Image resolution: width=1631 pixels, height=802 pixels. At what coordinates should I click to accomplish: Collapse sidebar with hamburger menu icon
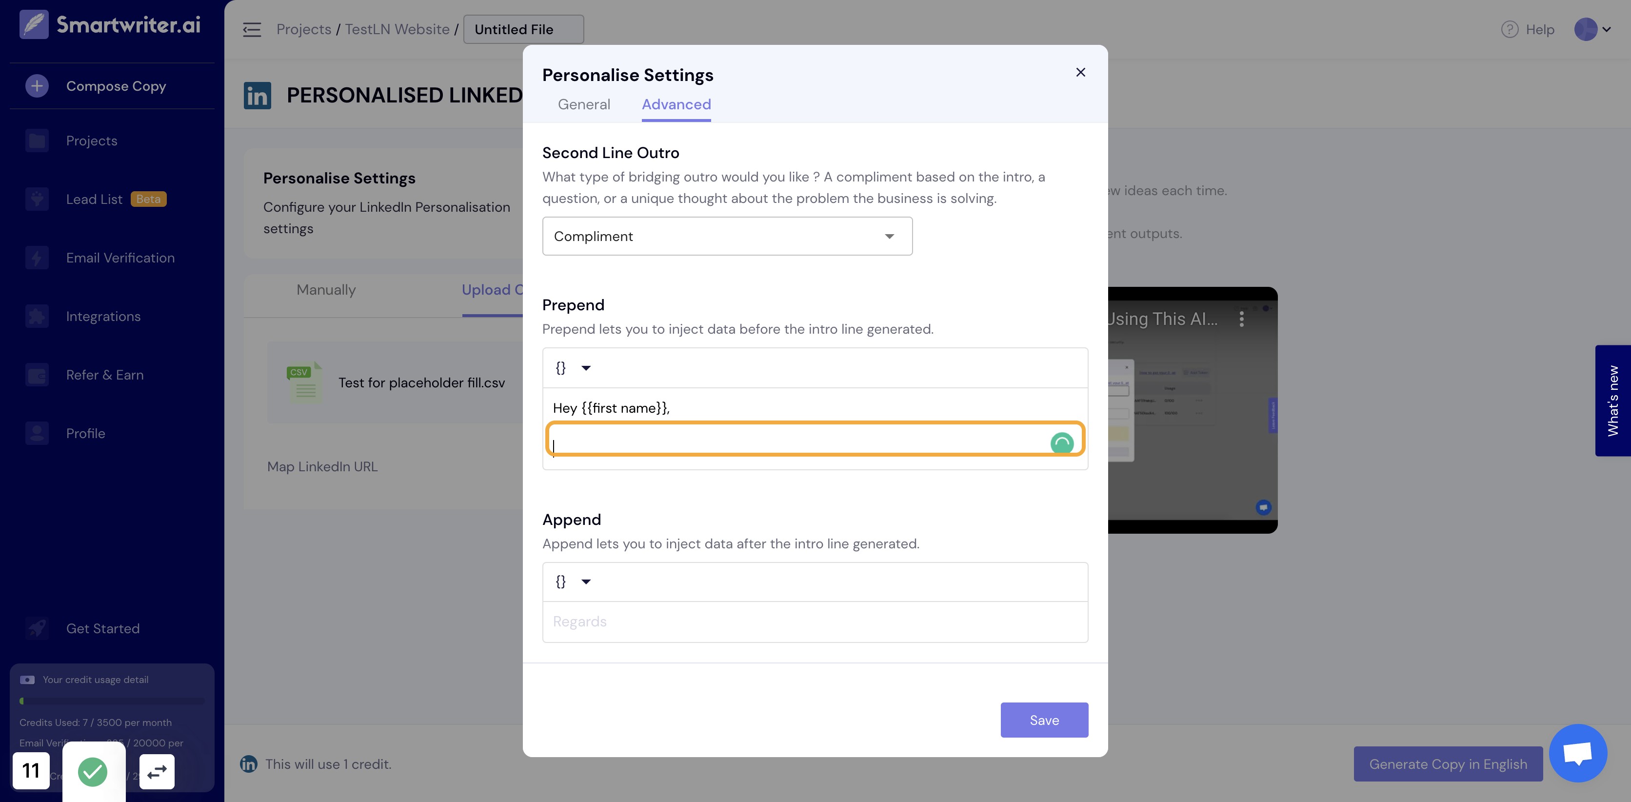[x=251, y=29]
